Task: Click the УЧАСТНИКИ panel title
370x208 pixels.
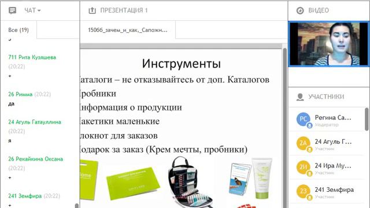Action: click(x=326, y=96)
